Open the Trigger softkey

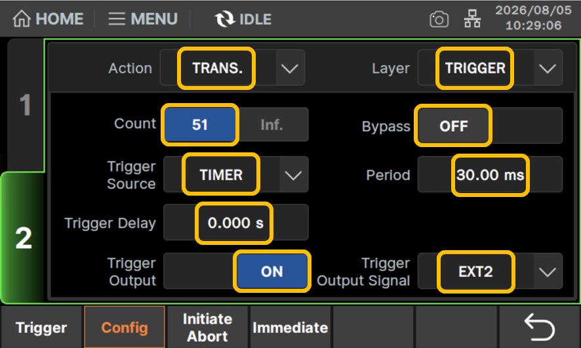[41, 327]
